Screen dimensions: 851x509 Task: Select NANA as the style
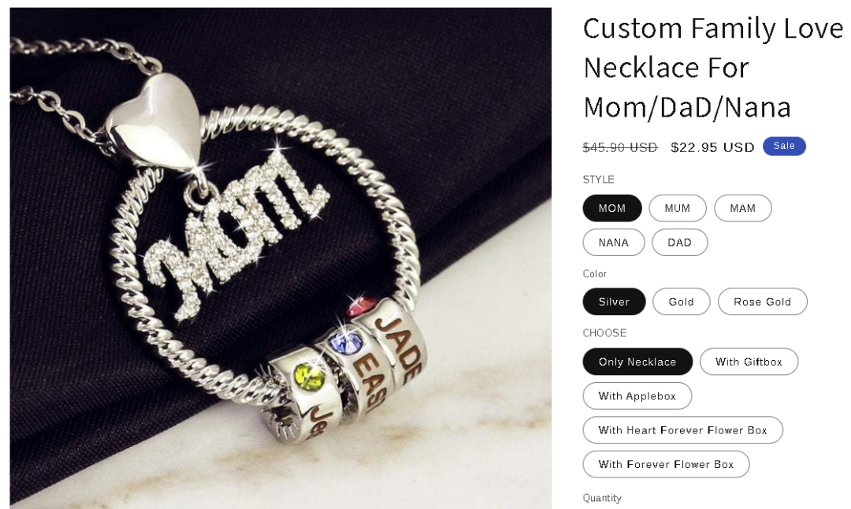click(x=613, y=243)
